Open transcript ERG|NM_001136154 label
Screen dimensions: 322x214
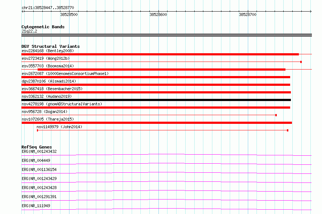(39, 169)
